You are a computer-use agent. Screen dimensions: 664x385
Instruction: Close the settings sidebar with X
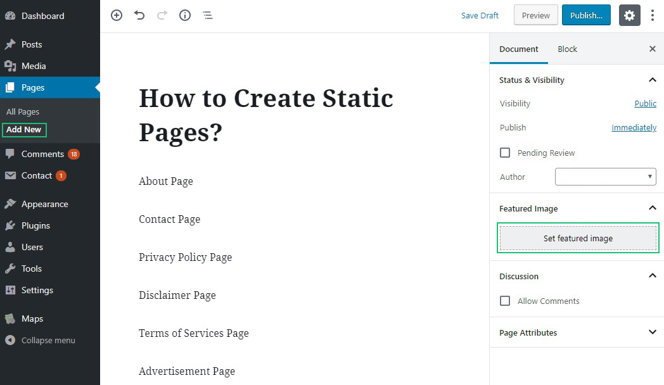coord(653,49)
